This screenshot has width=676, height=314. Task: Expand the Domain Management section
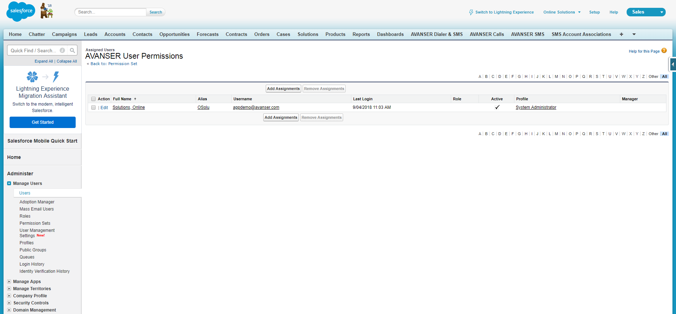[9, 310]
